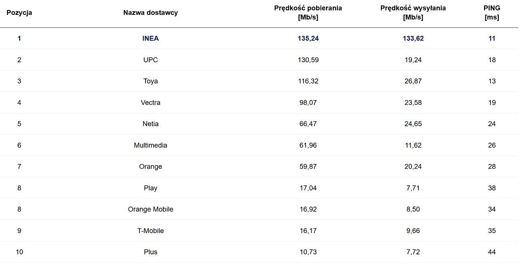Click the PING column header
This screenshot has height=264, width=524.
pos(492,12)
